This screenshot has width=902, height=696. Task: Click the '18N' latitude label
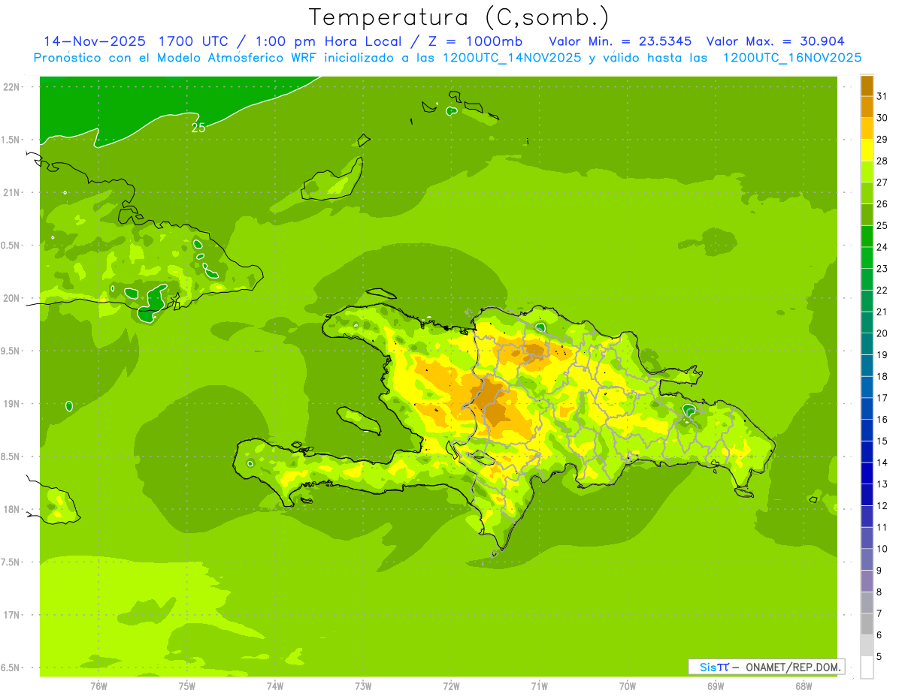pos(13,510)
